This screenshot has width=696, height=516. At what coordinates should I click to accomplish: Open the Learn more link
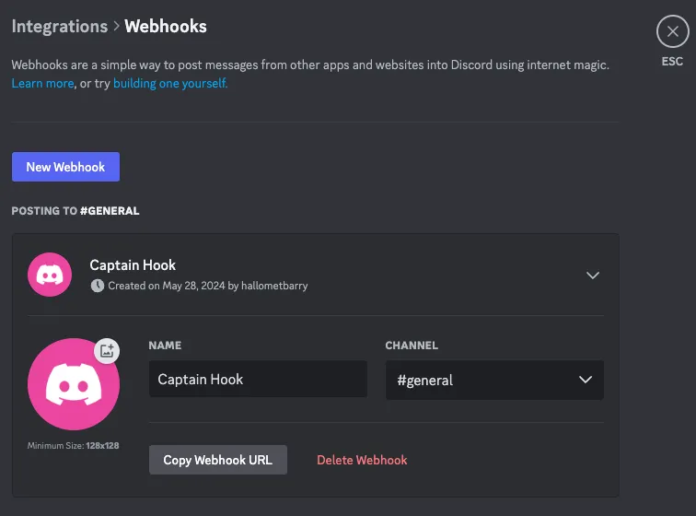(x=42, y=84)
